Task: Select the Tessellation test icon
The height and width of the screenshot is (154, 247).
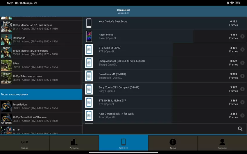Action: coord(6,106)
